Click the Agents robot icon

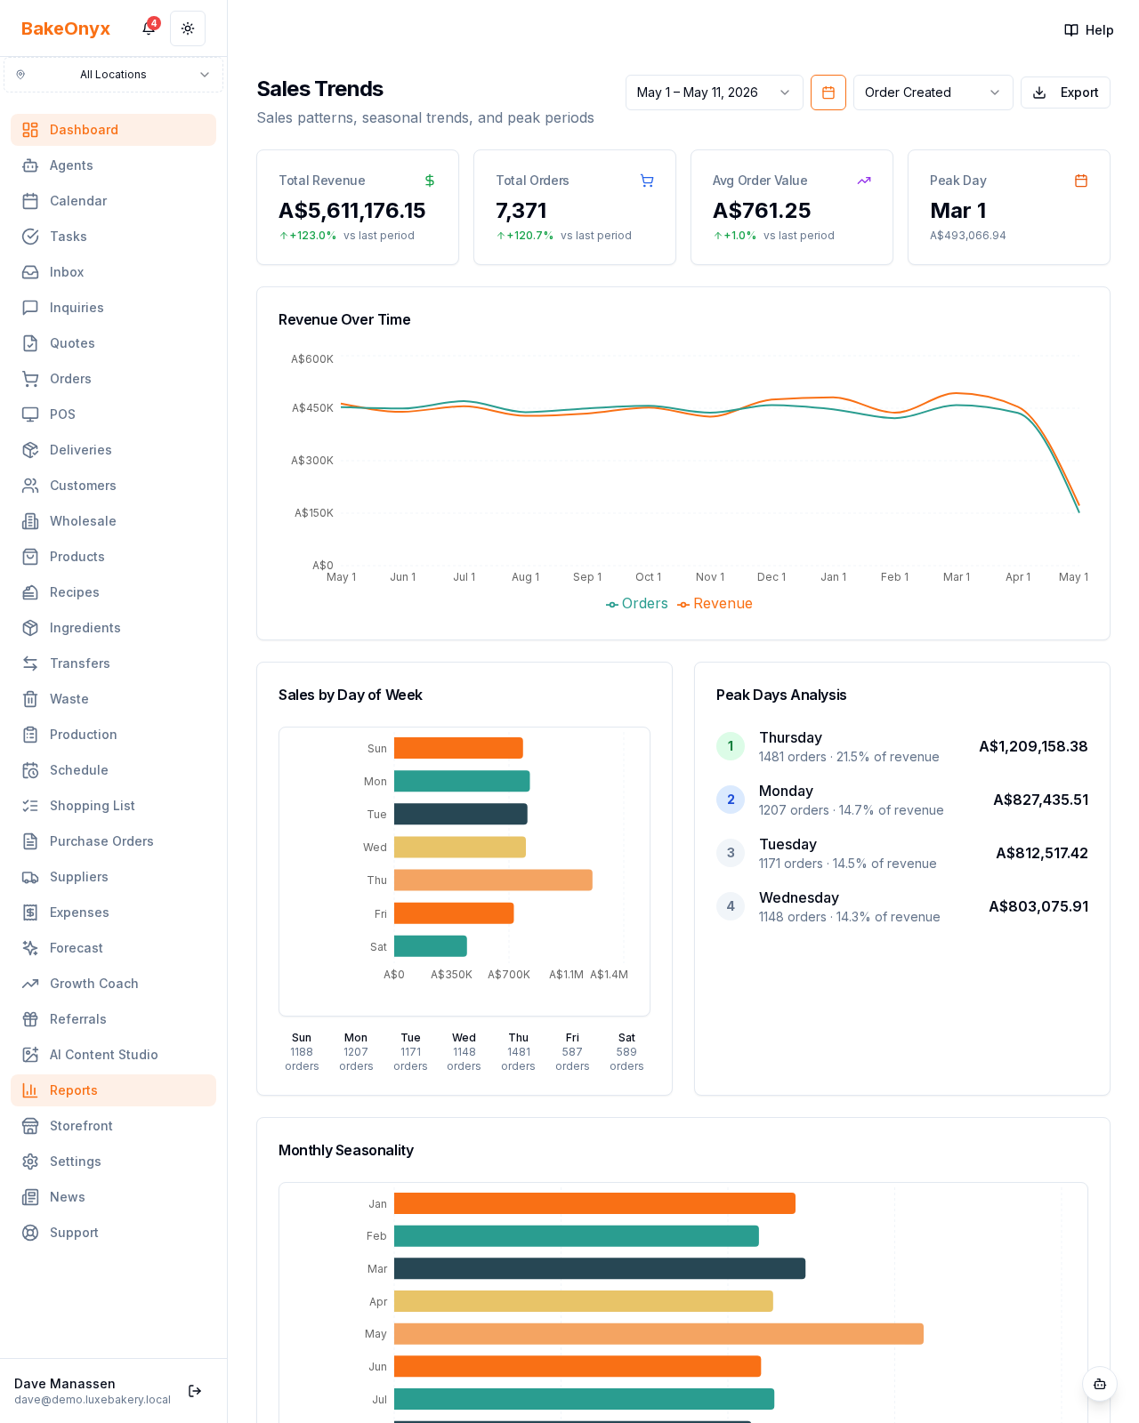click(x=30, y=165)
